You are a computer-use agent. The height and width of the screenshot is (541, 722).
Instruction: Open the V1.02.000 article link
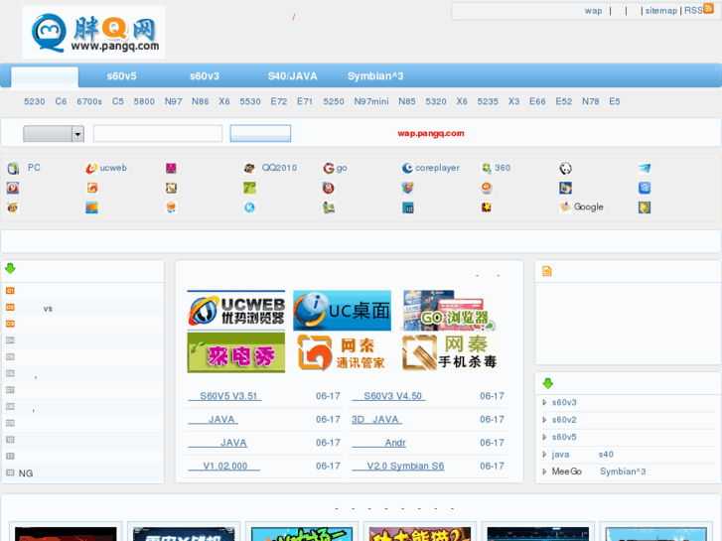[224, 466]
